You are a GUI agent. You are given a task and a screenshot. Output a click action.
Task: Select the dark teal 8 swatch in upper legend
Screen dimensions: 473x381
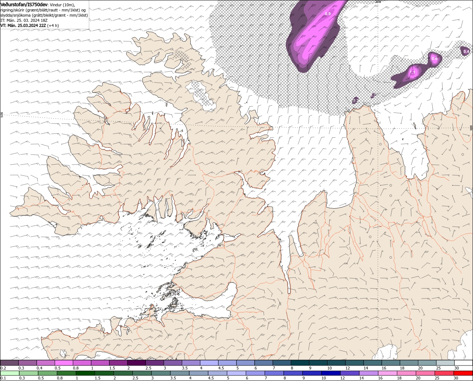300,363
